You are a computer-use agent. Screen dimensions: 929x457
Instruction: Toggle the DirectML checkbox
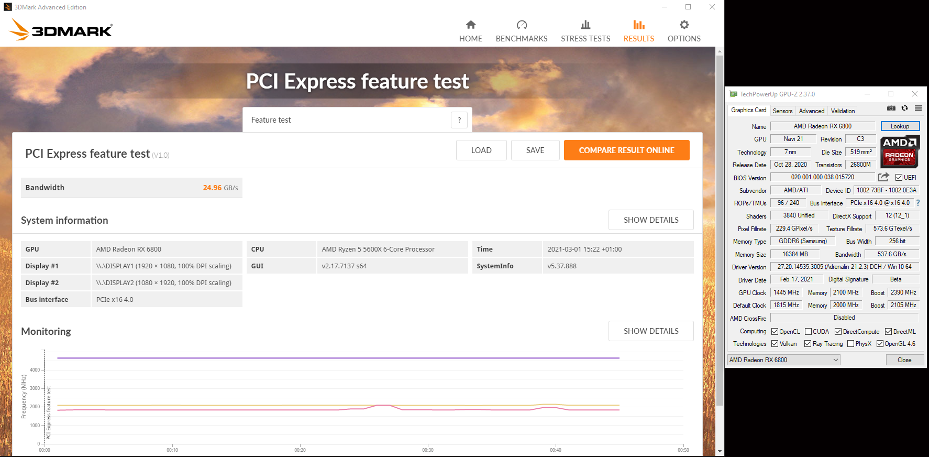click(x=888, y=332)
